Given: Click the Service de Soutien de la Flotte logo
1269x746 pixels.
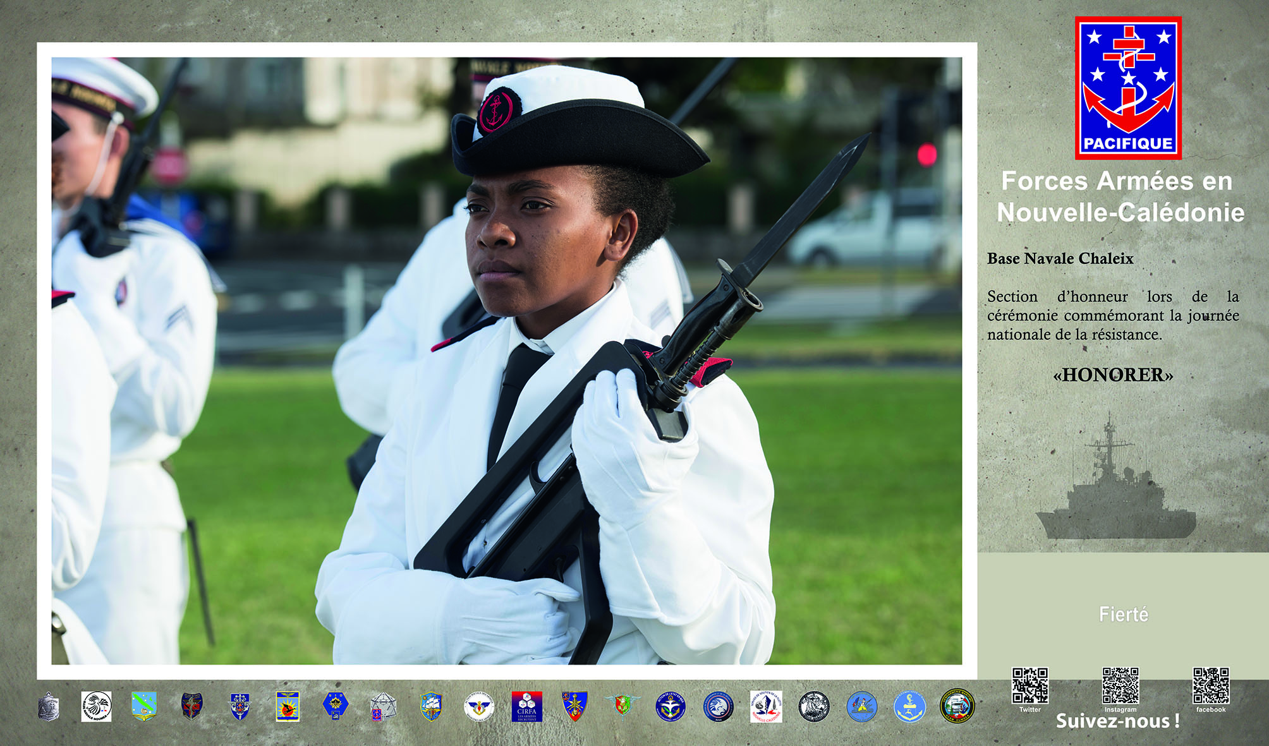Looking at the screenshot, I should coord(766,706).
